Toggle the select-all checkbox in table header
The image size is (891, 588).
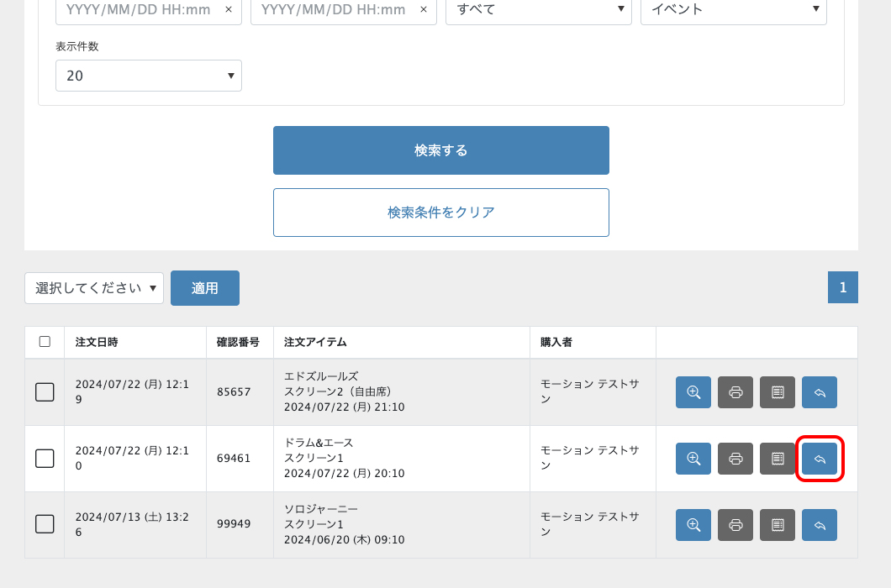(x=45, y=341)
